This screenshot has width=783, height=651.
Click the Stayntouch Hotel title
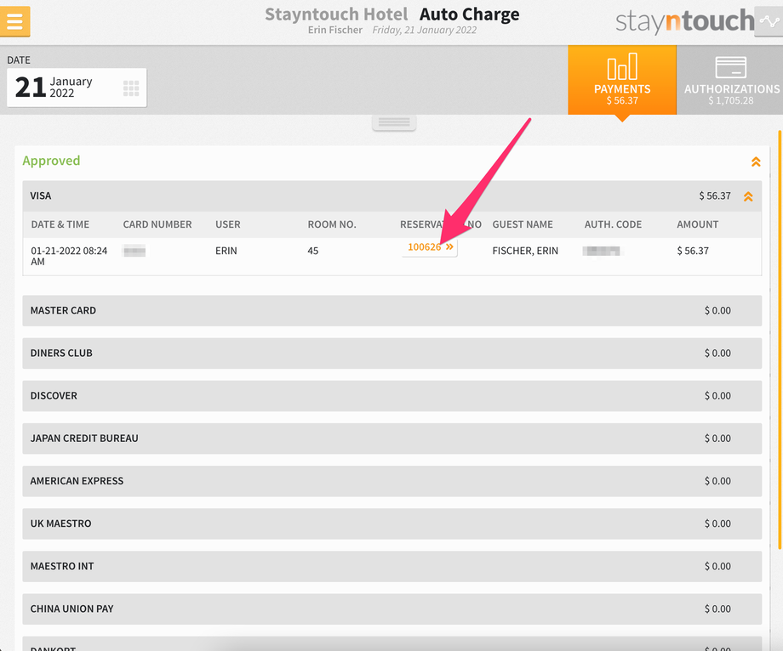336,14
